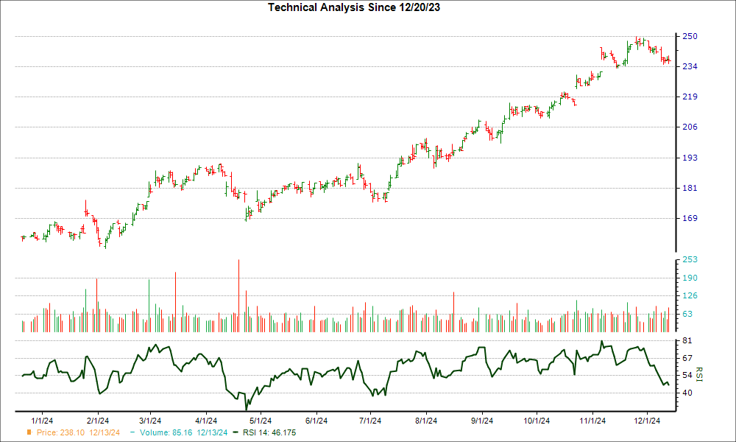736x442 pixels.
Task: Click the 9/1/24 date label
Action: pos(482,421)
